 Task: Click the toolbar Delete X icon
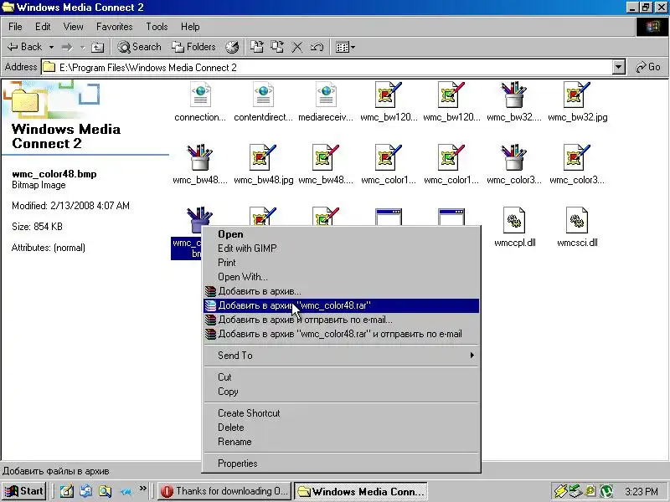tap(297, 47)
